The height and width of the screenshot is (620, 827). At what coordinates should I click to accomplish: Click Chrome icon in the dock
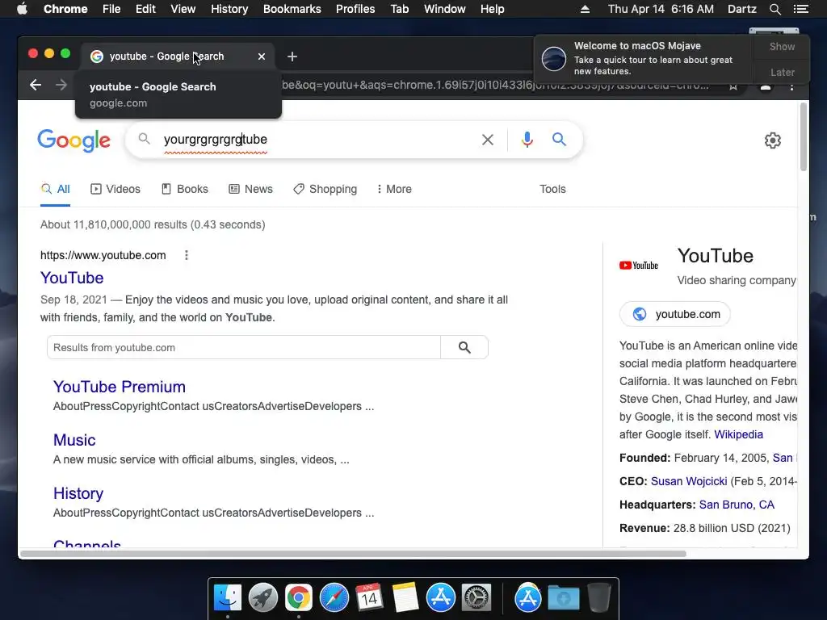pos(299,598)
